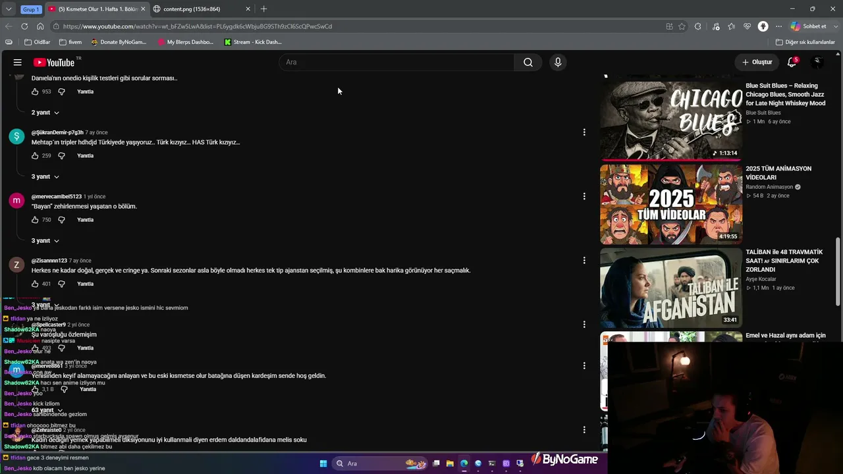Open the YouTube account avatar menu
The image size is (843, 474).
817,62
